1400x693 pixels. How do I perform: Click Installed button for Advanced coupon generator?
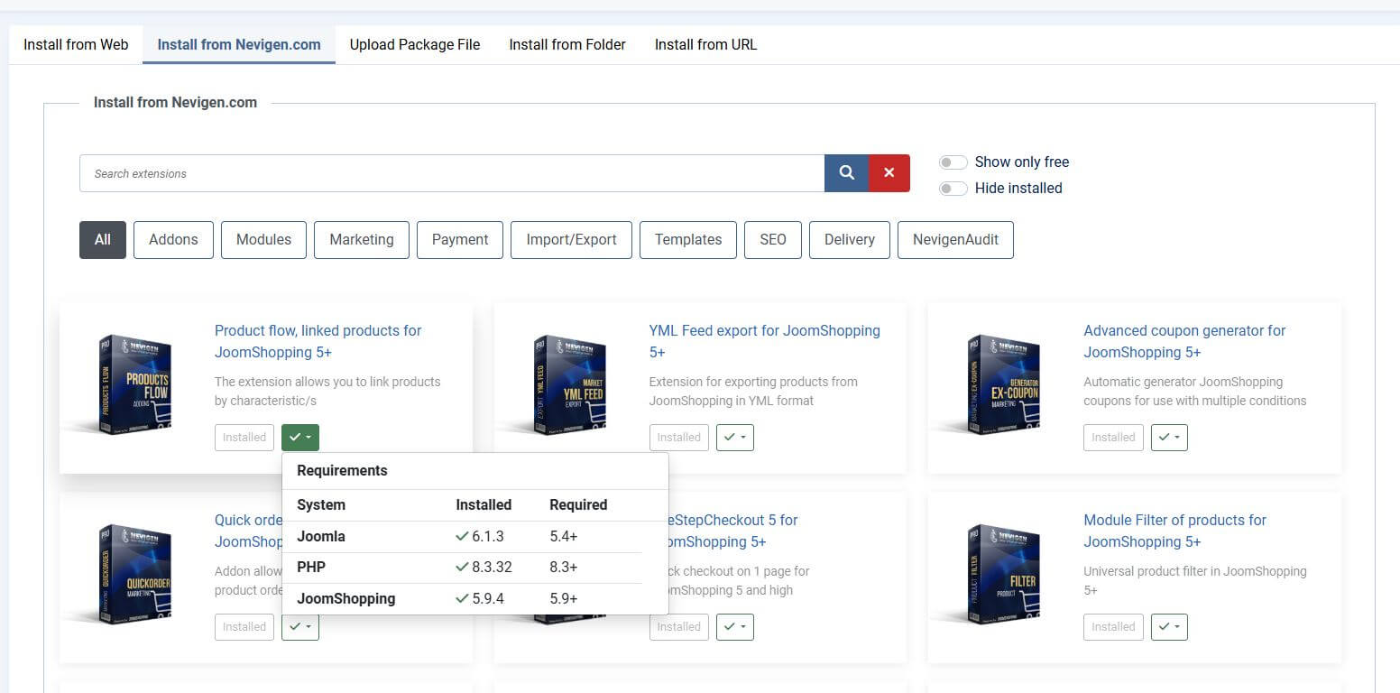coord(1113,438)
